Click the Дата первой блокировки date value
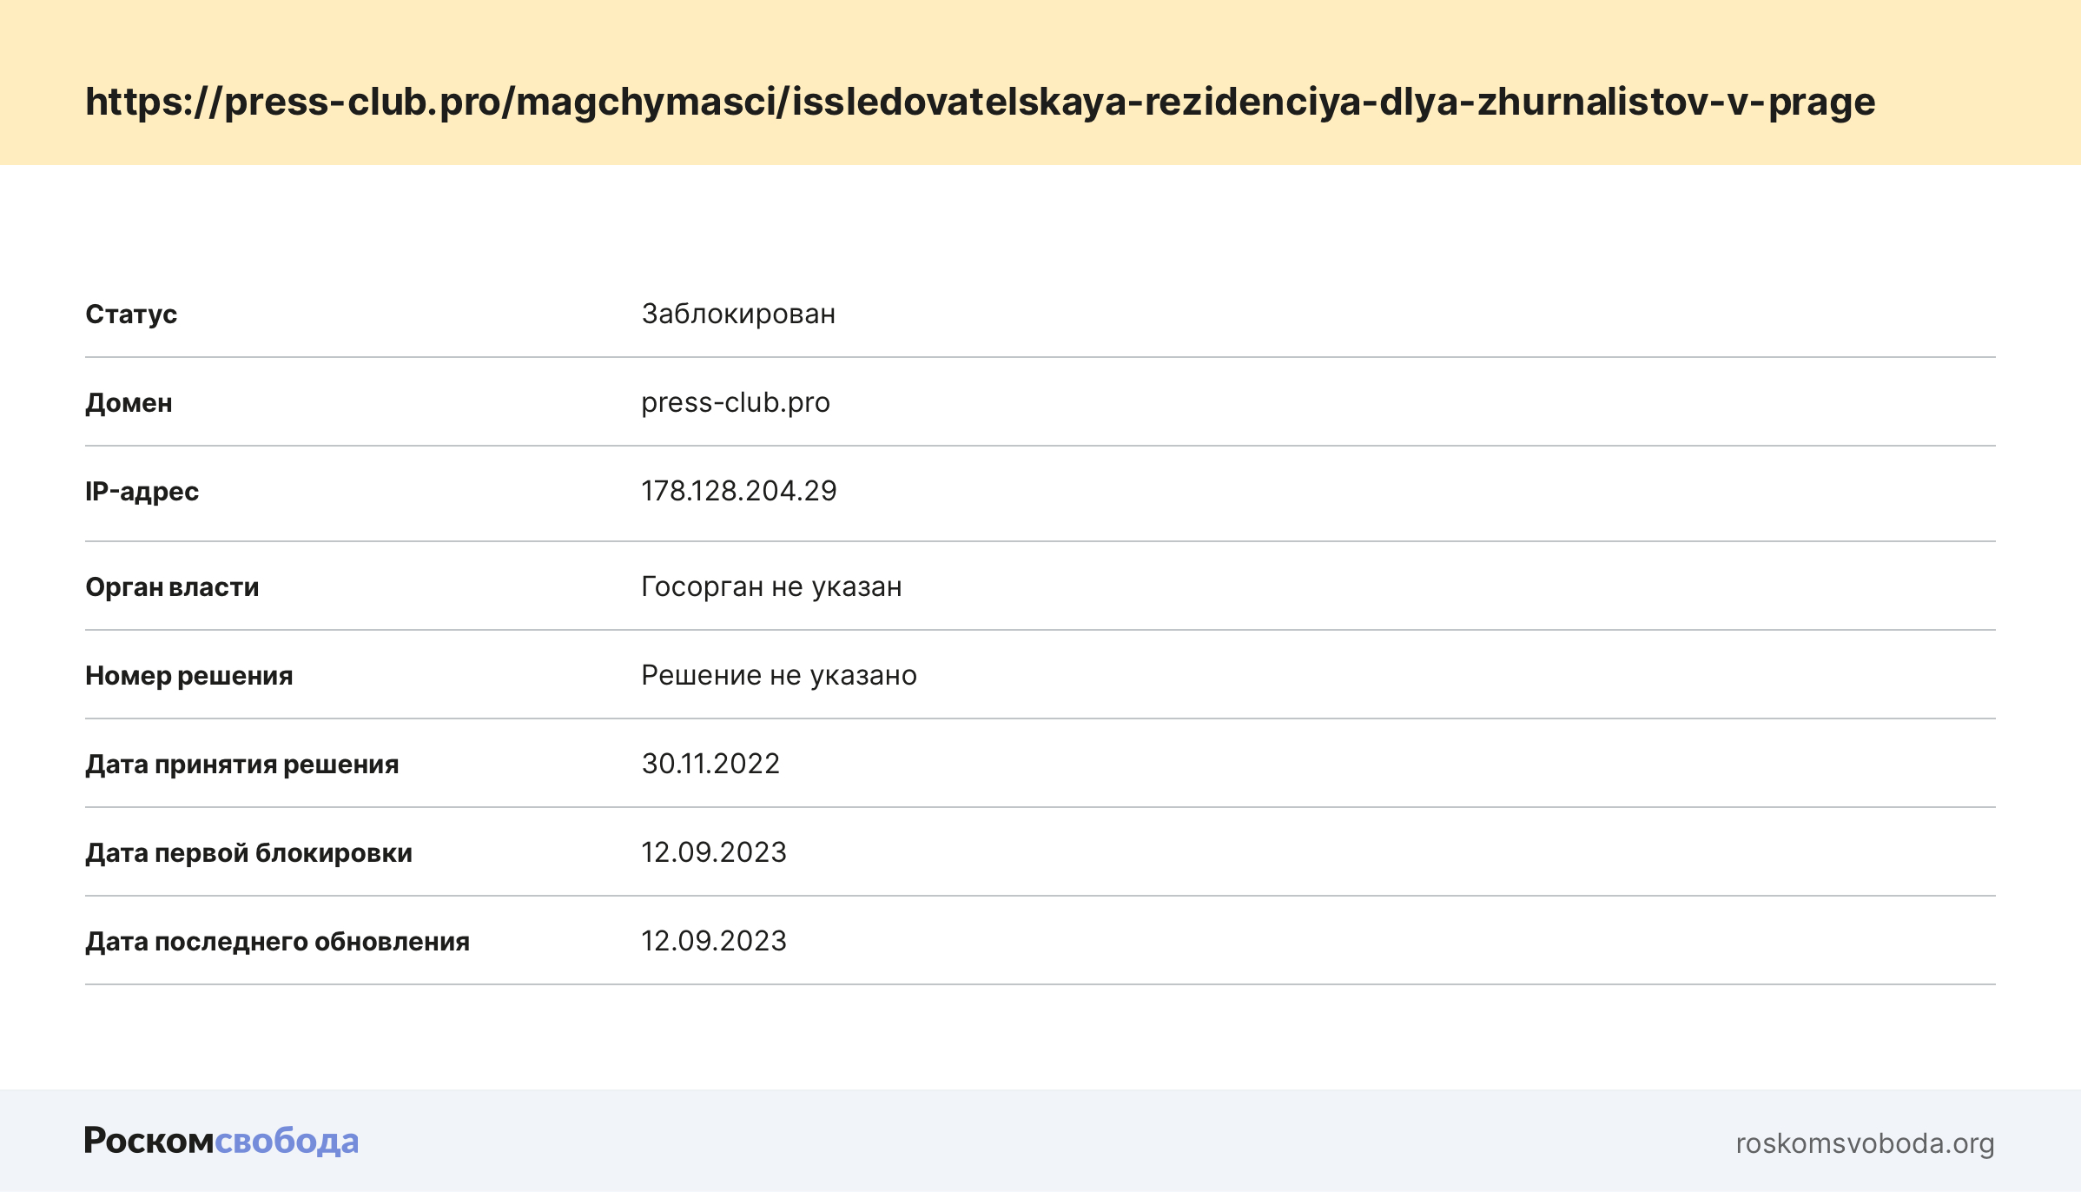2081x1192 pixels. click(714, 852)
